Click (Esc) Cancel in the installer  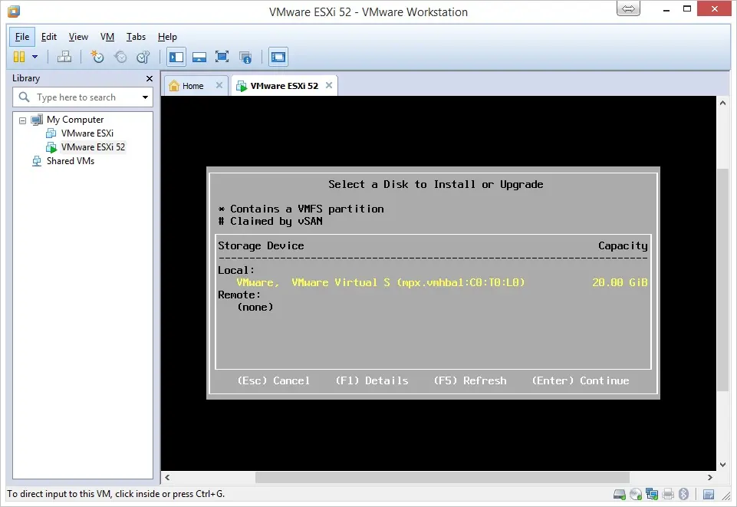(273, 380)
